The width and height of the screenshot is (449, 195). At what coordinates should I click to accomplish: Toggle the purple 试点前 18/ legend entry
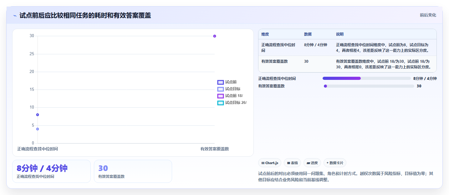click(x=230, y=96)
